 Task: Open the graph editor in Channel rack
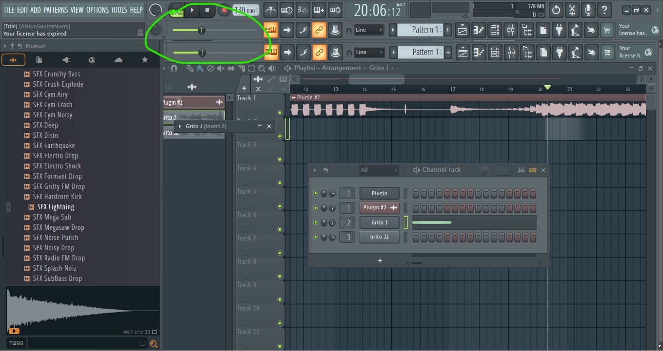pyautogui.click(x=521, y=170)
